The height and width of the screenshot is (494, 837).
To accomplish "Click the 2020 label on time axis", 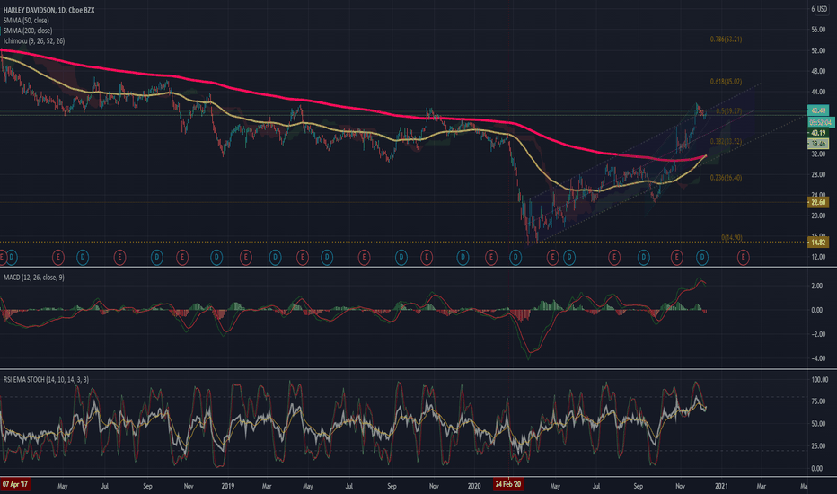I will [x=474, y=486].
